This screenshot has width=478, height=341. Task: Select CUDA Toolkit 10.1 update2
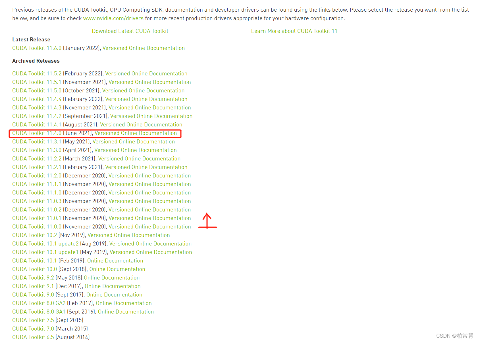[45, 243]
